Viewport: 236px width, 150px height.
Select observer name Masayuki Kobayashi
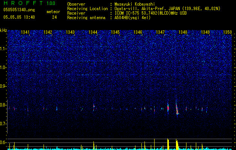[x=135, y=4]
